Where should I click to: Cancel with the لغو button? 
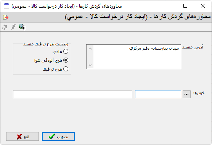pos(22,136)
